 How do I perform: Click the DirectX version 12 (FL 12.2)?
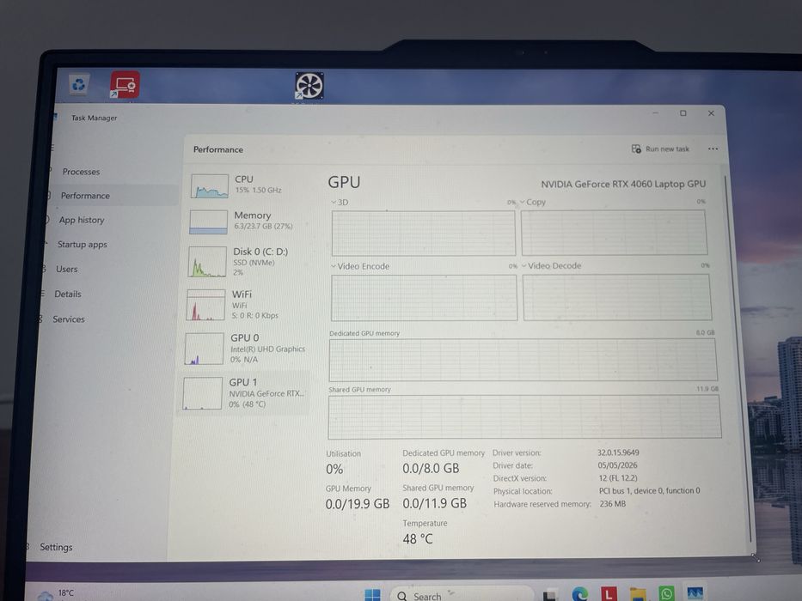pyautogui.click(x=618, y=478)
